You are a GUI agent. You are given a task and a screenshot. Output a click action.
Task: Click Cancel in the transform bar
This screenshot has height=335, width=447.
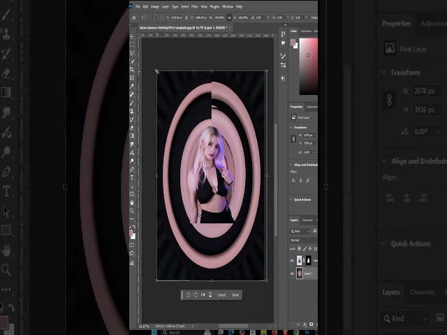click(221, 295)
